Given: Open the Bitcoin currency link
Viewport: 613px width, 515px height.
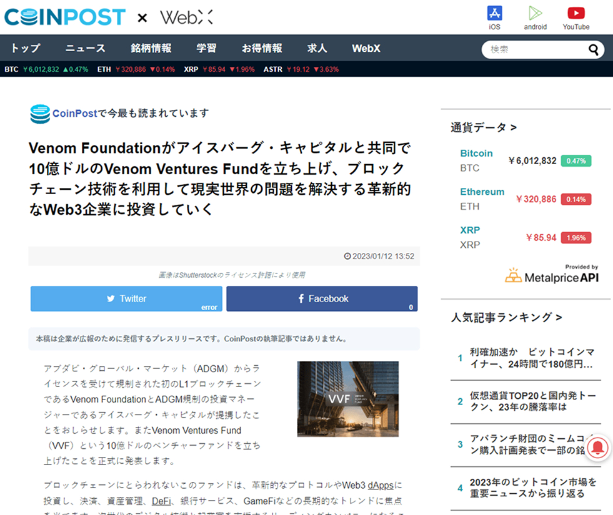Looking at the screenshot, I should 476,154.
